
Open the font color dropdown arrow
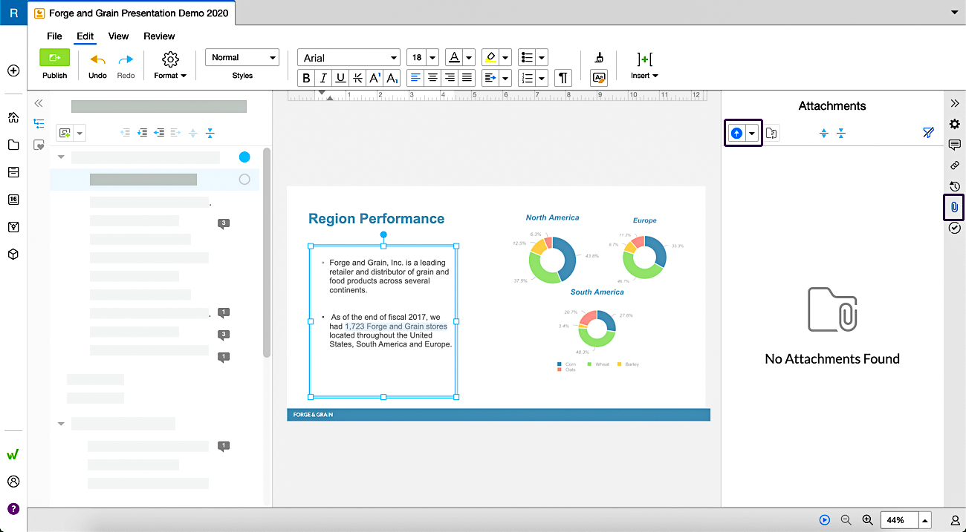[x=469, y=58]
